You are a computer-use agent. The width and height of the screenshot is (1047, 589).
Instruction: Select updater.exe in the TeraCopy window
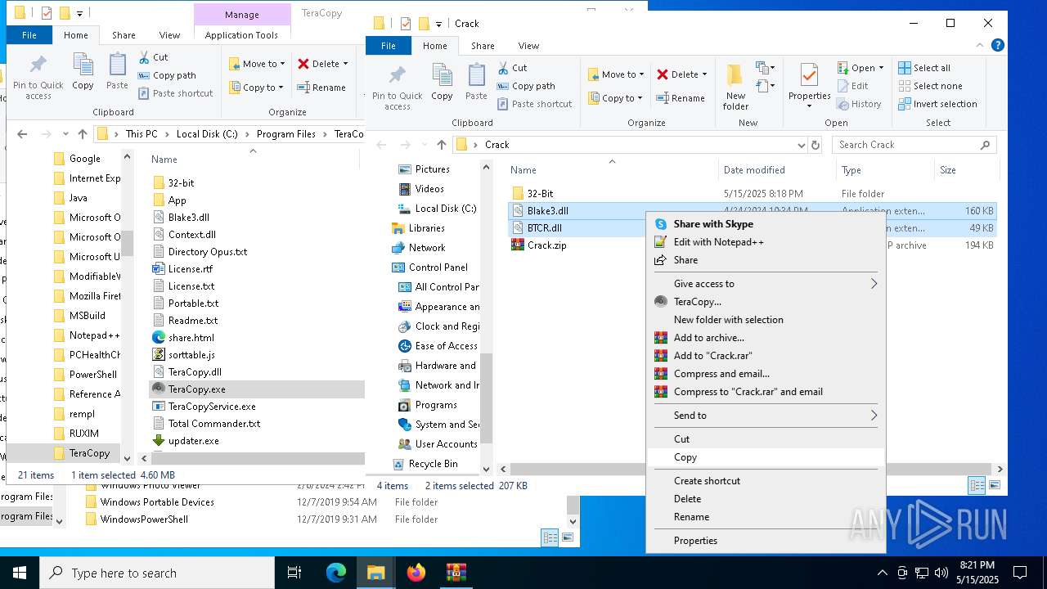194,441
